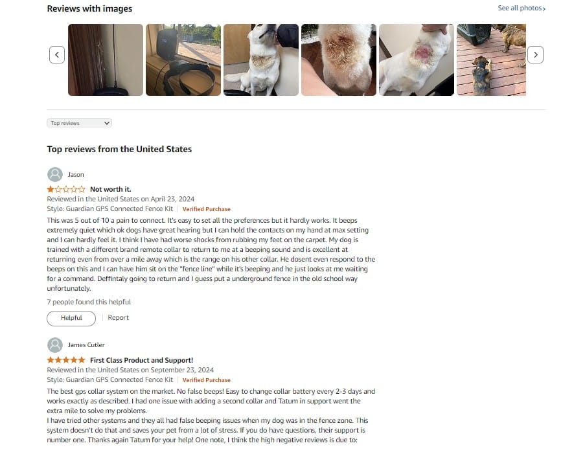Click the one-star rating on Jason's review
This screenshot has width=574, height=452.
tap(66, 189)
